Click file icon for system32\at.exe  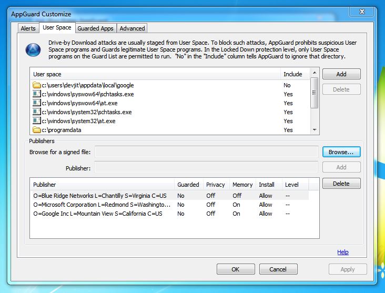coord(37,121)
